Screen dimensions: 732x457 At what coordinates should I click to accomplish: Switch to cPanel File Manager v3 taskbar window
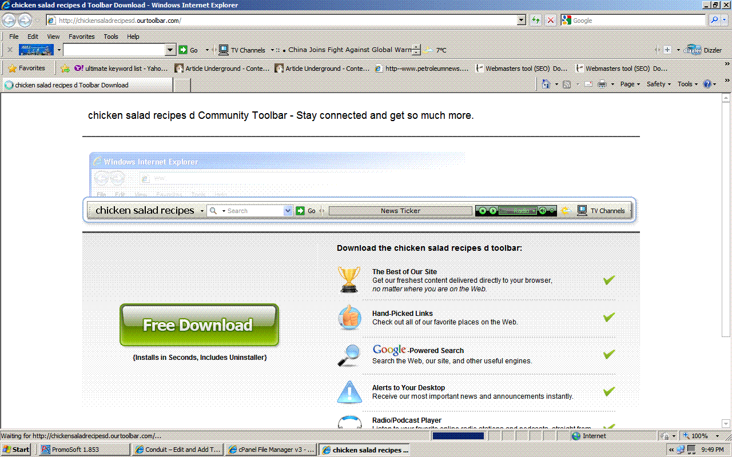(271, 450)
